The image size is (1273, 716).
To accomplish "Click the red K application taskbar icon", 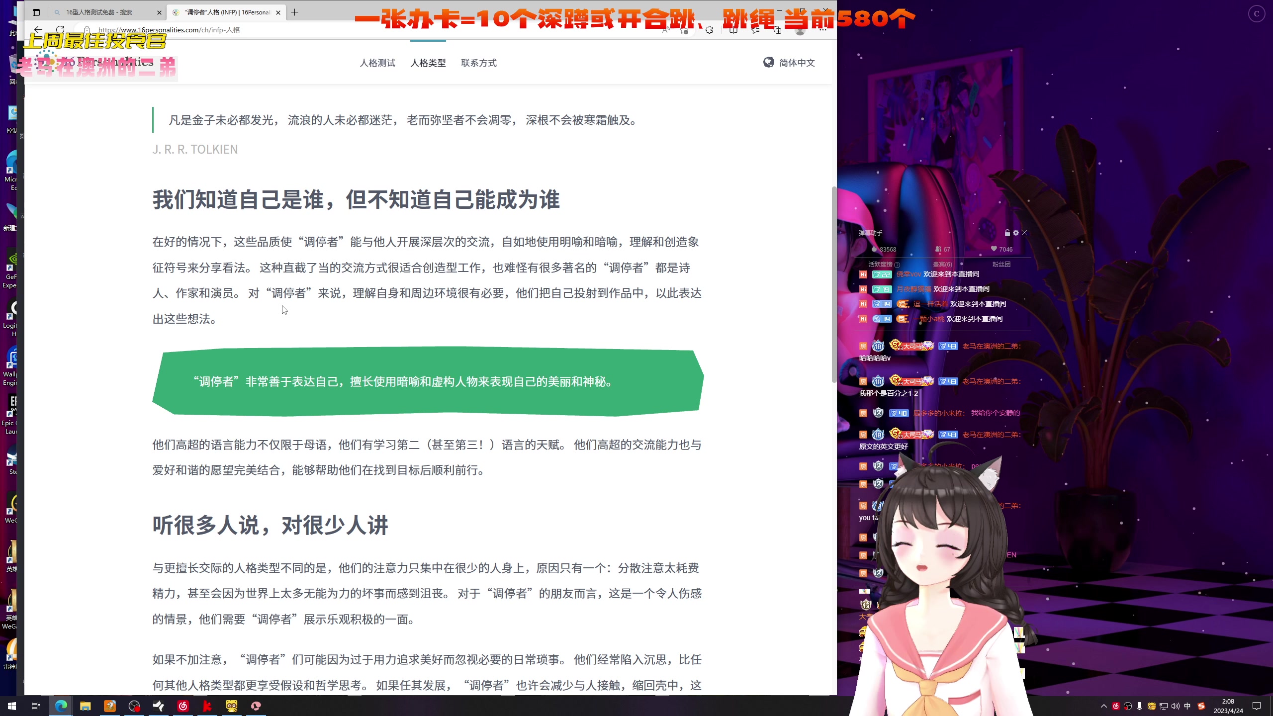I will click(207, 706).
